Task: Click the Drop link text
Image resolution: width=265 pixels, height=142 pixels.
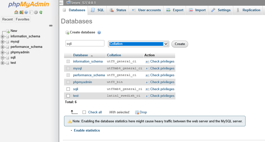Action: click(143, 112)
